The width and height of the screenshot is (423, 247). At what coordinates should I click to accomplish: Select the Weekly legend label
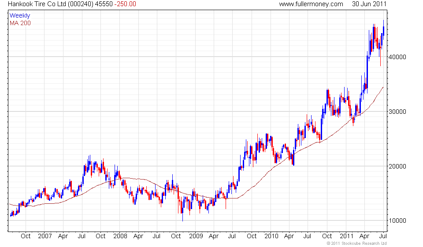(x=20, y=15)
